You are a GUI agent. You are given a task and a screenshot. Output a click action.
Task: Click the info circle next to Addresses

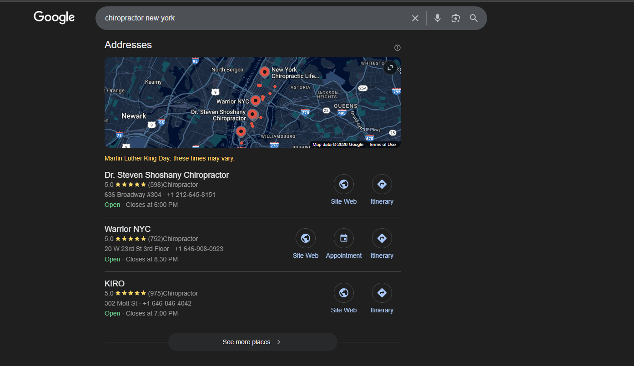pyautogui.click(x=397, y=47)
